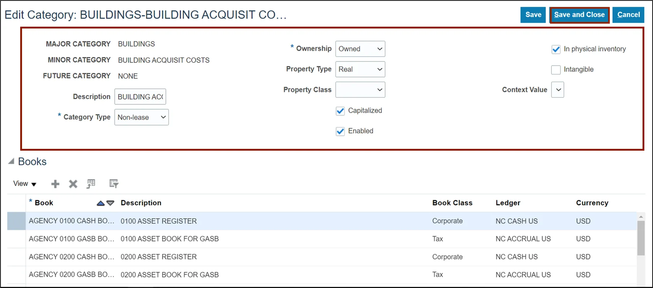Collapse the Books section triangle

[x=11, y=161]
